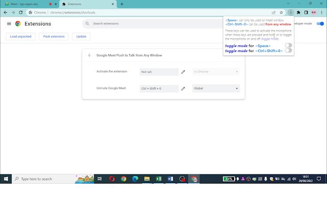Enable toggle mode for Ctrl+Shift+0
The height and width of the screenshot is (204, 327).
coord(288,50)
